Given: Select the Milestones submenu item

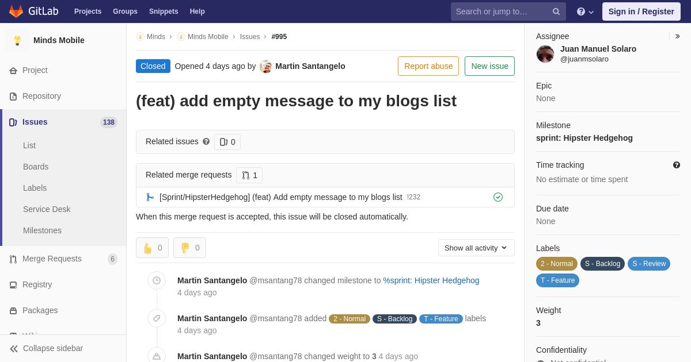Looking at the screenshot, I should (x=42, y=230).
